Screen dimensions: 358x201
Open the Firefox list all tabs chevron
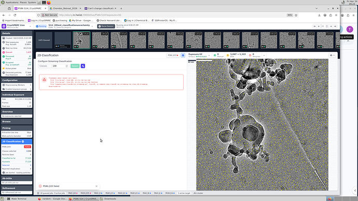tap(316, 8)
